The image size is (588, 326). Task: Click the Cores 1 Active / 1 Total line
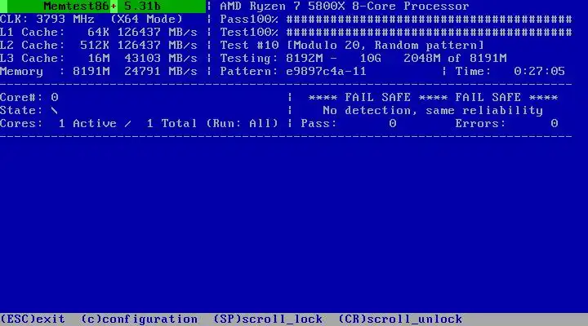pos(139,124)
